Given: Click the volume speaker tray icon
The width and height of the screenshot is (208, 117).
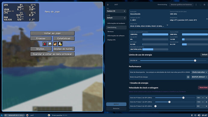Looking at the screenshot, I should (x=199, y=115).
